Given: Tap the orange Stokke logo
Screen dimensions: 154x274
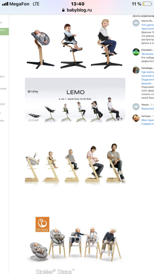Looking at the screenshot, I should [42, 225].
